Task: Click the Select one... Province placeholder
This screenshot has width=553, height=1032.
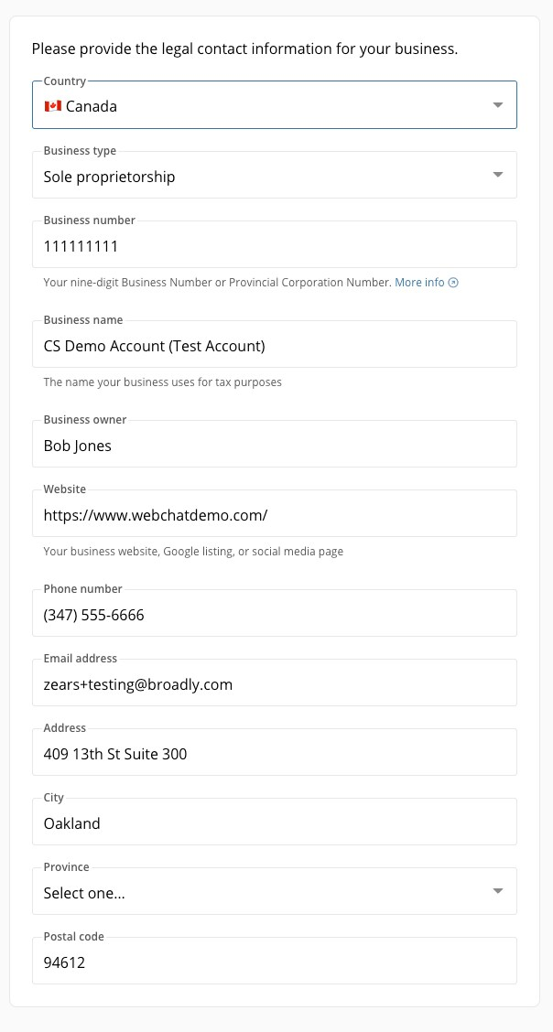Action: (x=84, y=893)
